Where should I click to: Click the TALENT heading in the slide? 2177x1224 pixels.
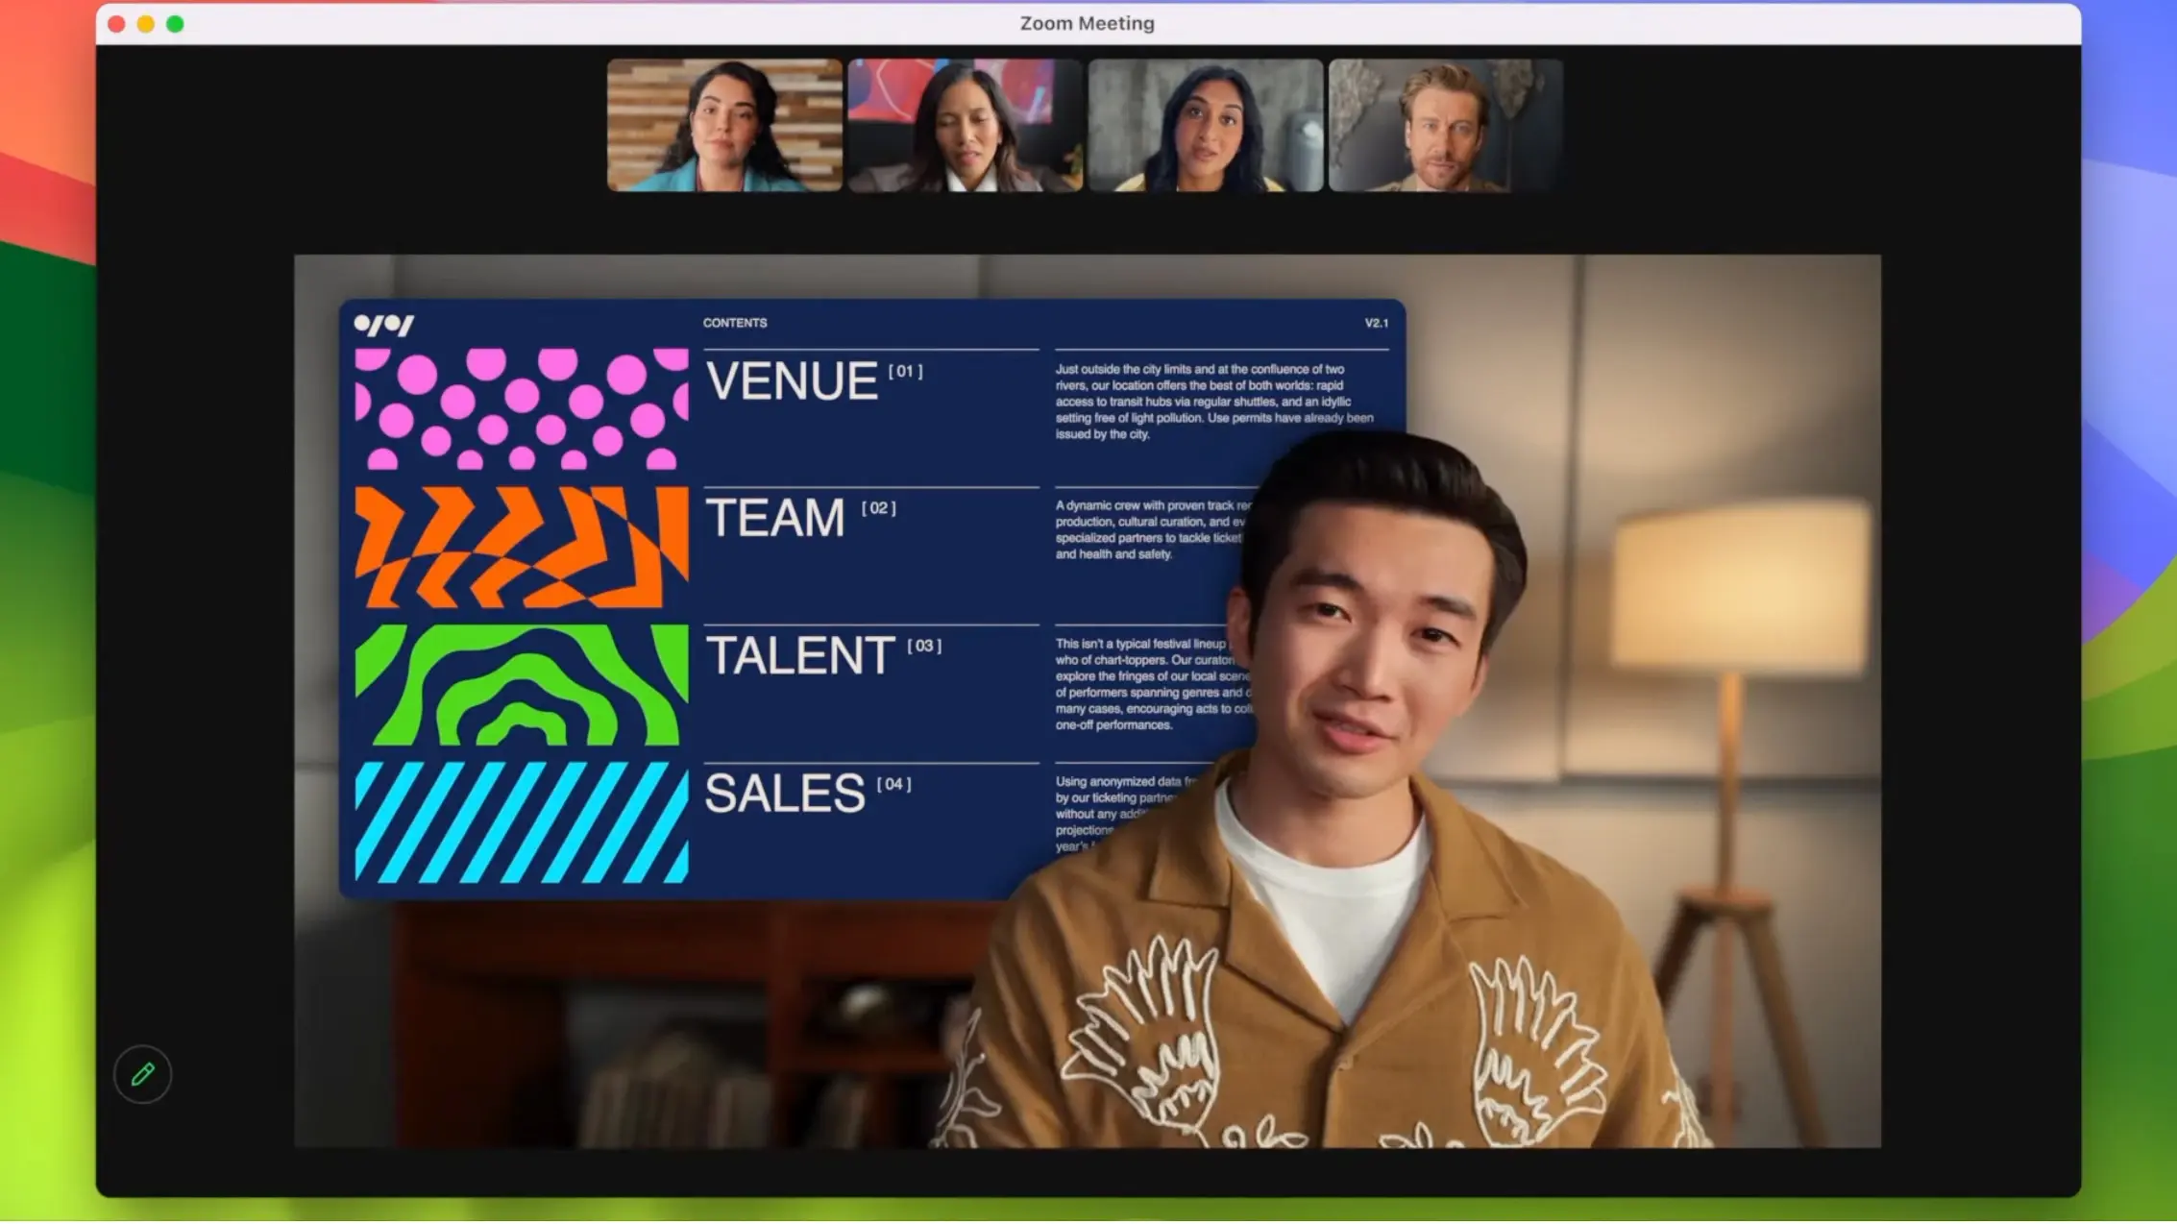(799, 656)
